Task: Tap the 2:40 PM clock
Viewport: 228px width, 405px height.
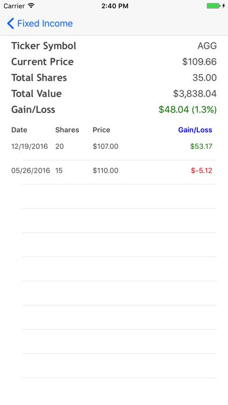Action: click(x=115, y=6)
